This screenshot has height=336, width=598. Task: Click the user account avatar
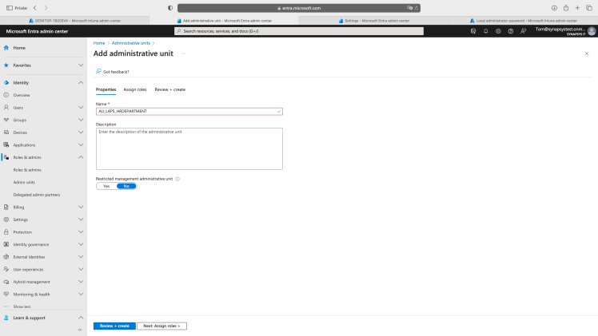(592, 31)
